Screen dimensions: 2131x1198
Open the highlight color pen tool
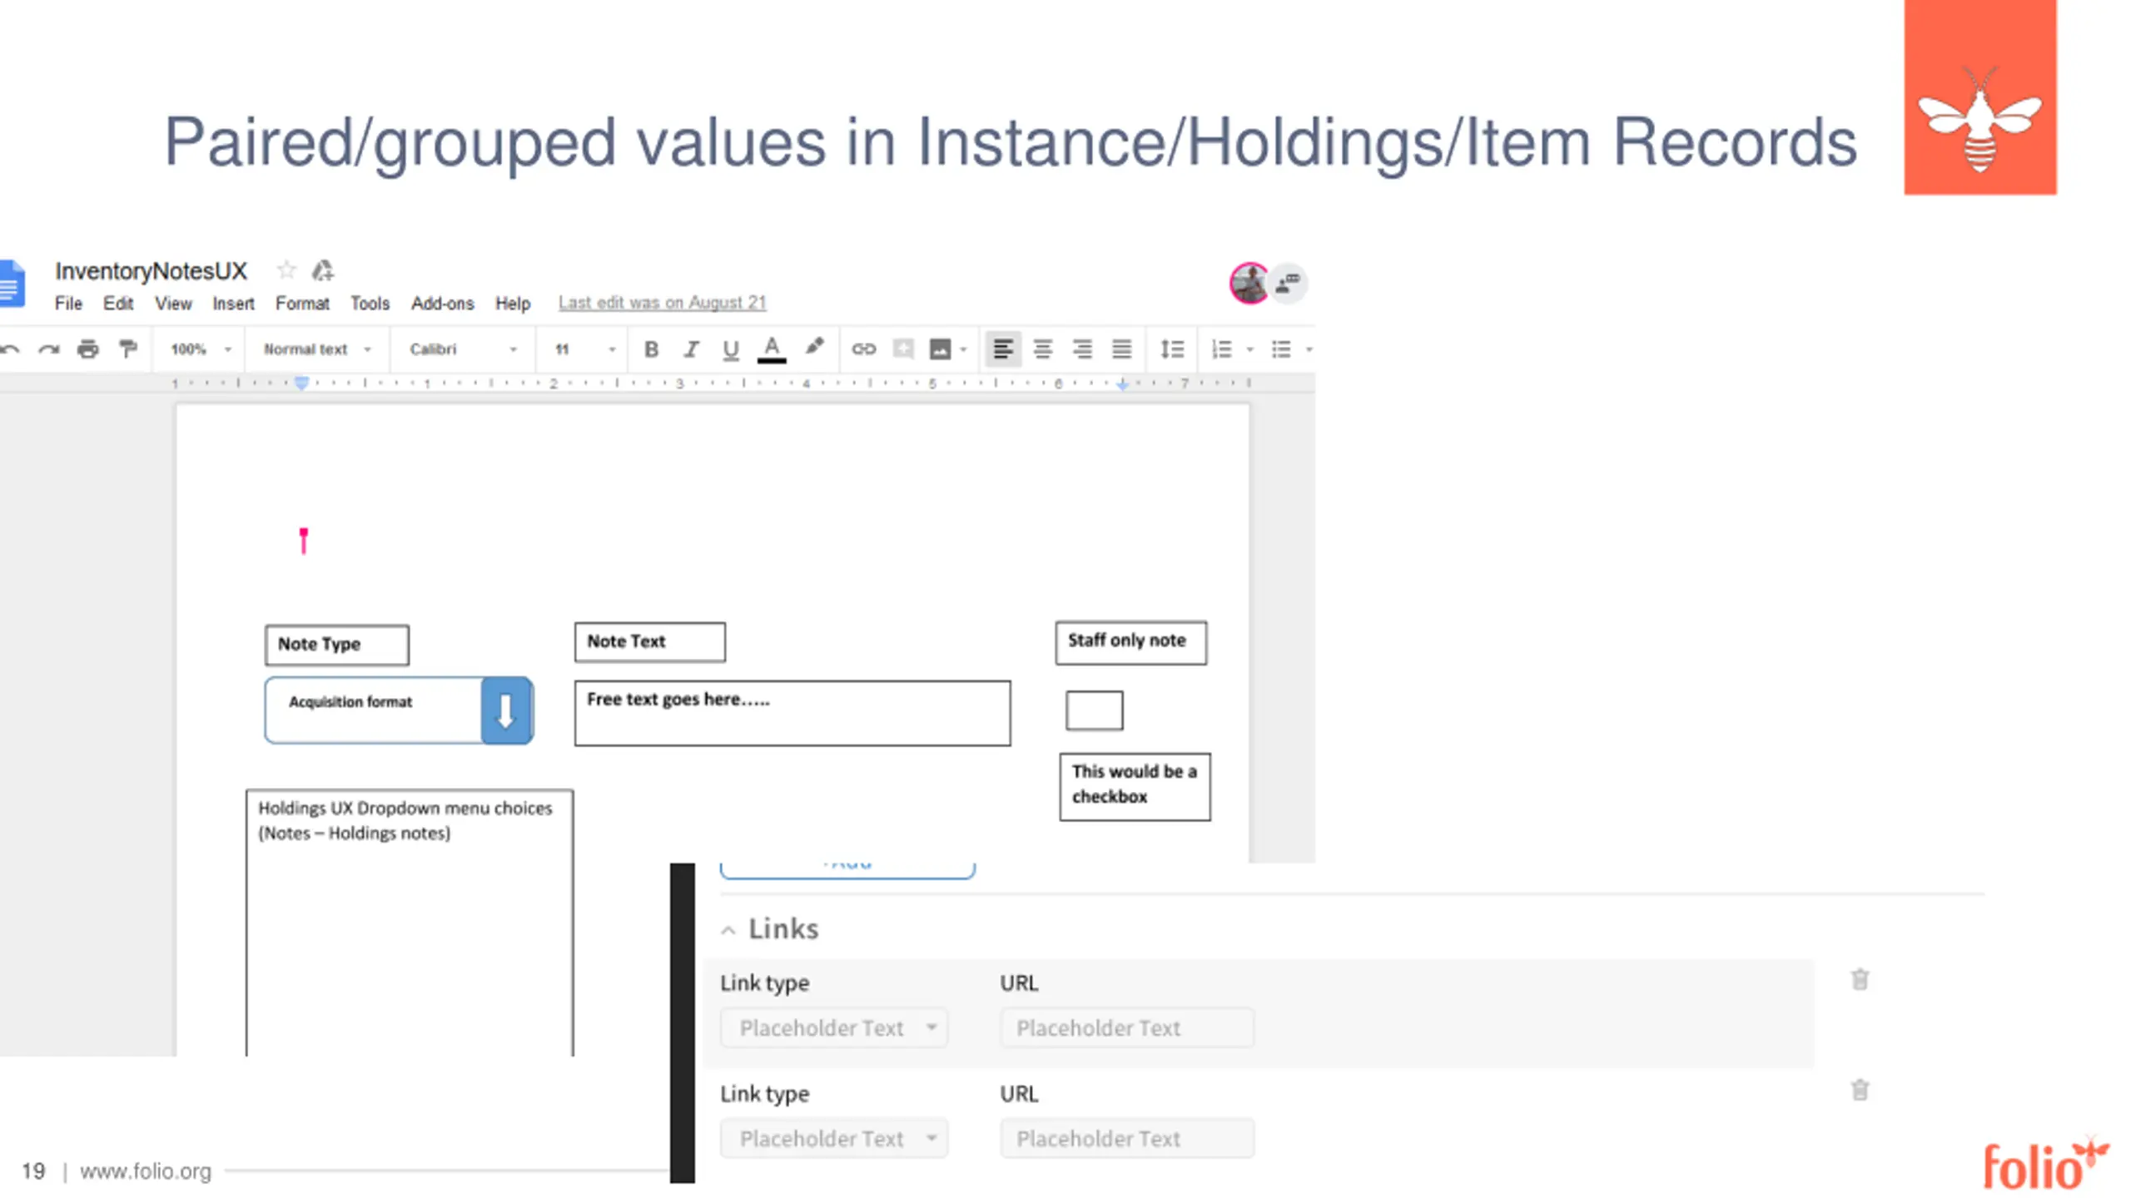pyautogui.click(x=814, y=348)
